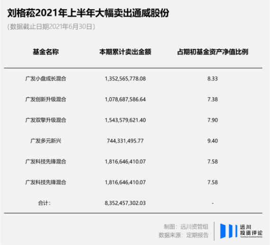Click the 制图：远川资管组 credit
Screen dimensions: 270x245
click(186, 227)
